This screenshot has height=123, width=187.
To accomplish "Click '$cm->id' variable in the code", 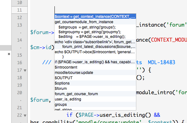I will pyautogui.click(x=41, y=48).
